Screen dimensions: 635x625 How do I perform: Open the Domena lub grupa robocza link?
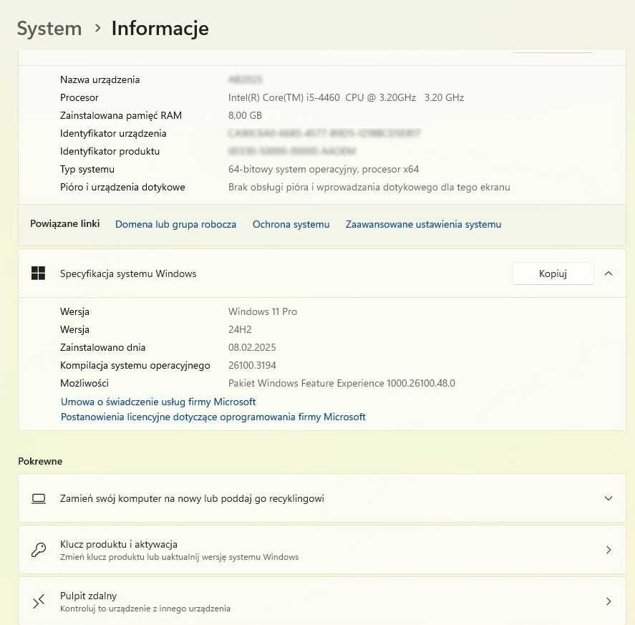176,224
